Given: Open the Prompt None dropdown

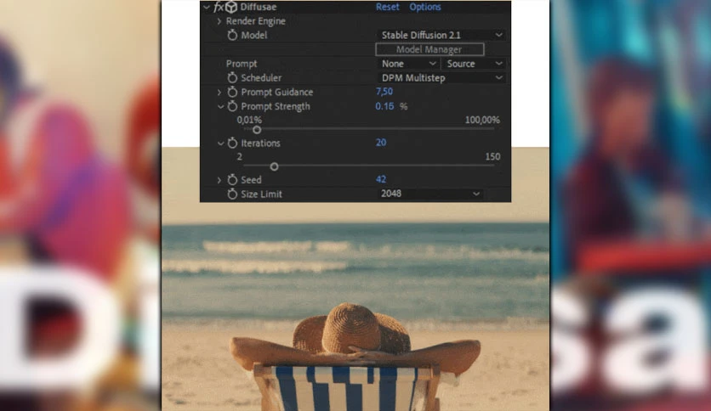Looking at the screenshot, I should 407,64.
